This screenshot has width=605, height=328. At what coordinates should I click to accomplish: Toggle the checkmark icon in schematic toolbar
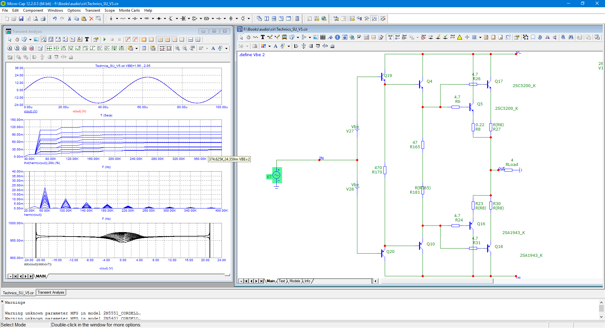(x=359, y=37)
